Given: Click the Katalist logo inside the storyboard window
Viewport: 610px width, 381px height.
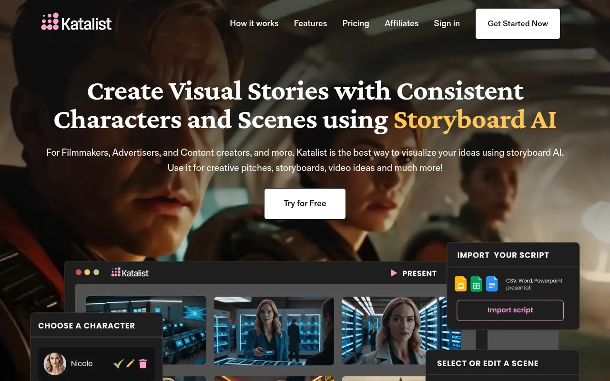Looking at the screenshot, I should click(130, 272).
